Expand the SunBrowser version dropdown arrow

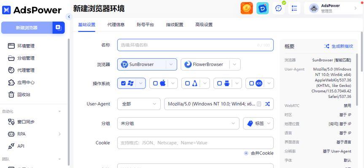(171, 64)
